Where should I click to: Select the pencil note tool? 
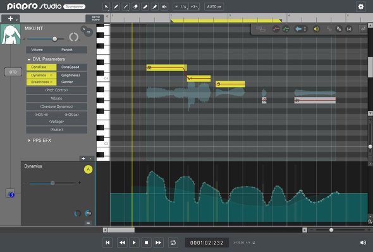point(116,7)
